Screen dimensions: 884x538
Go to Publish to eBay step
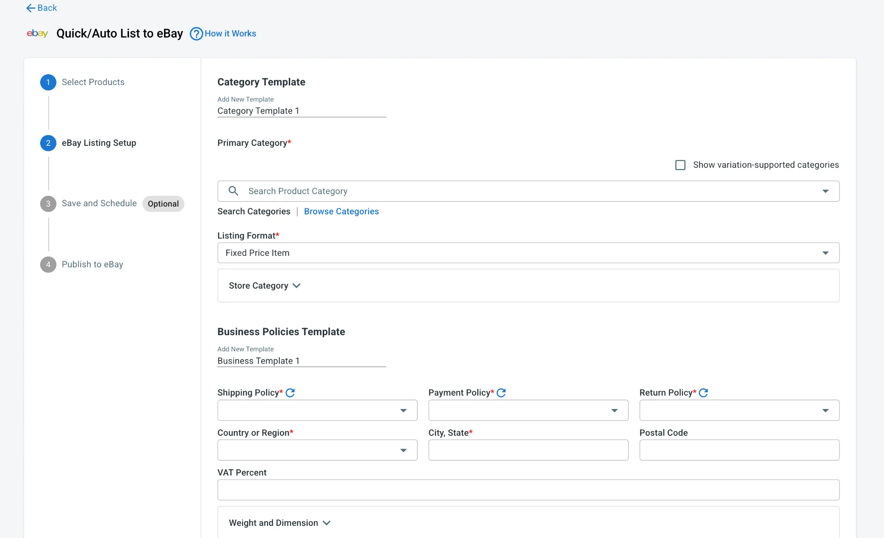pyautogui.click(x=92, y=264)
